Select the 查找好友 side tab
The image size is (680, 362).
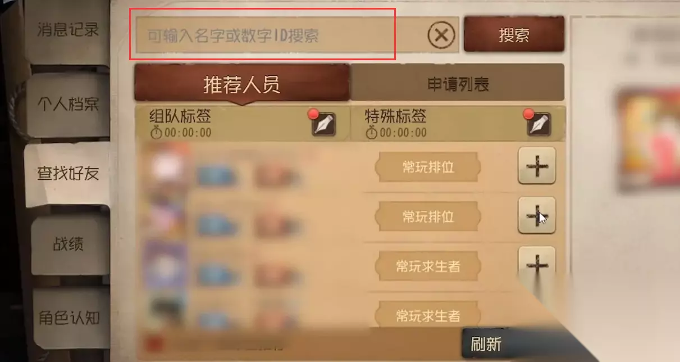(69, 174)
